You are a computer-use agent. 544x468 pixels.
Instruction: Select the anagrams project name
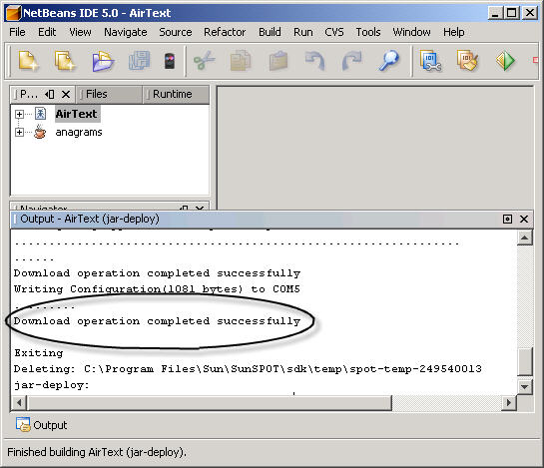coord(79,132)
